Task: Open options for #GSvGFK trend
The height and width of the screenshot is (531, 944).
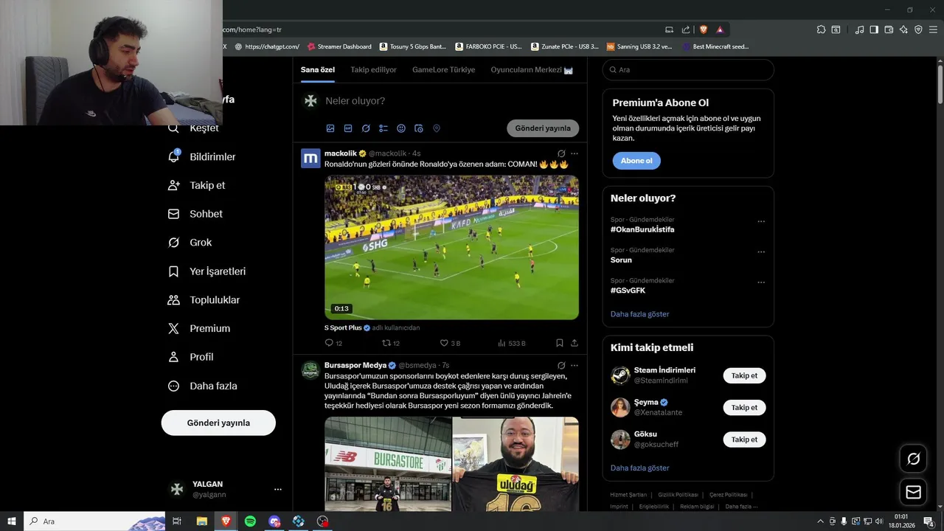Action: (x=761, y=282)
